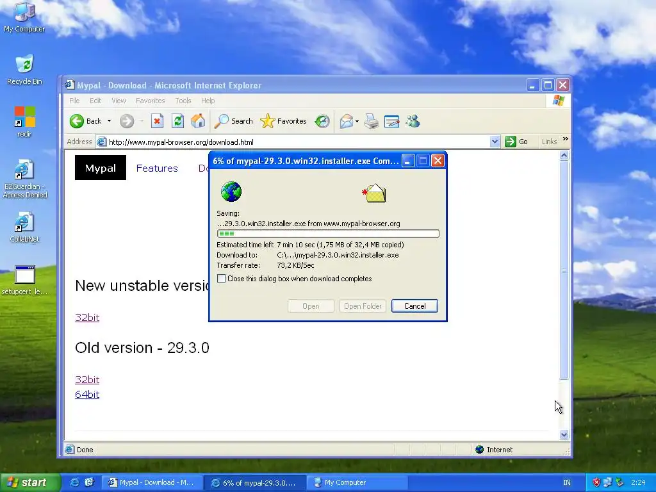
Task: Click the Links toolbar label
Action: (549, 142)
